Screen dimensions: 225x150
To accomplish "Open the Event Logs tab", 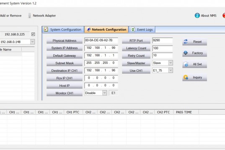I will 142,30.
